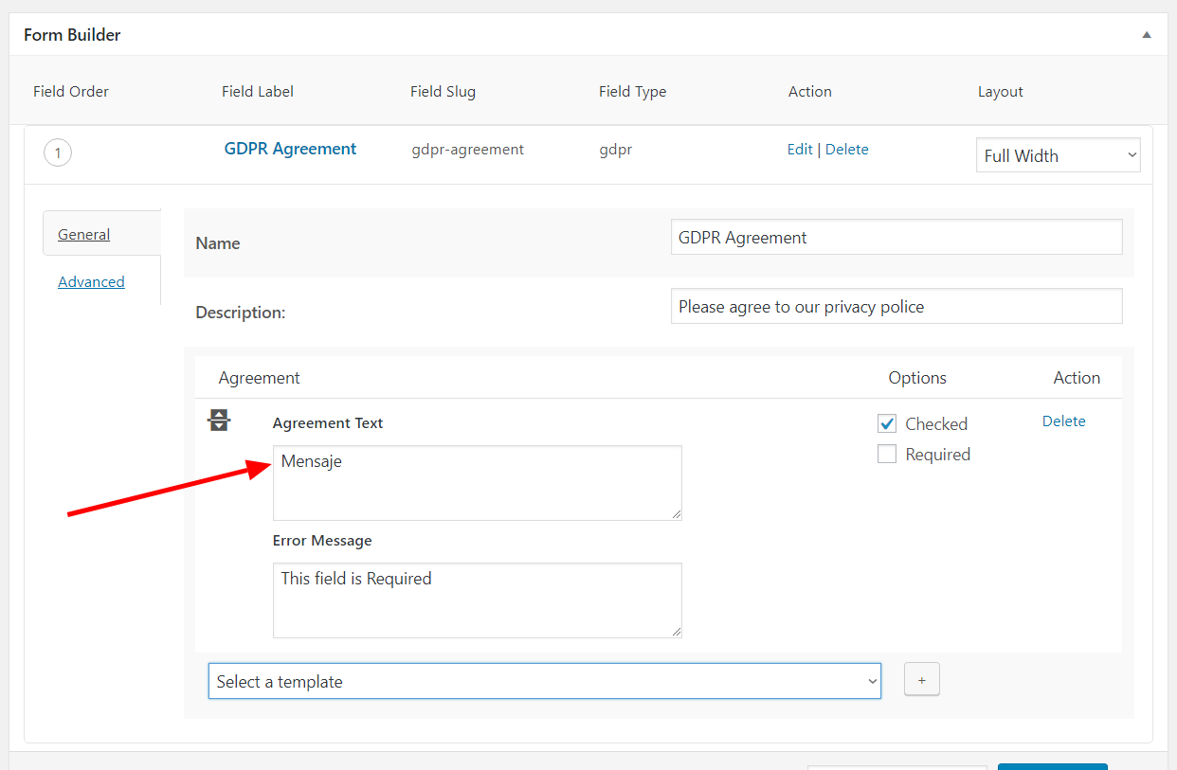Image resolution: width=1177 pixels, height=770 pixels.
Task: Open the Select a template dropdown
Action: (x=544, y=681)
